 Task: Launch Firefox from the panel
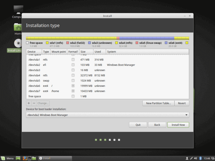point(24,158)
